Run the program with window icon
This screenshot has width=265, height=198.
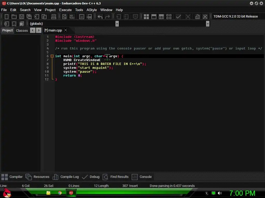coord(154,17)
